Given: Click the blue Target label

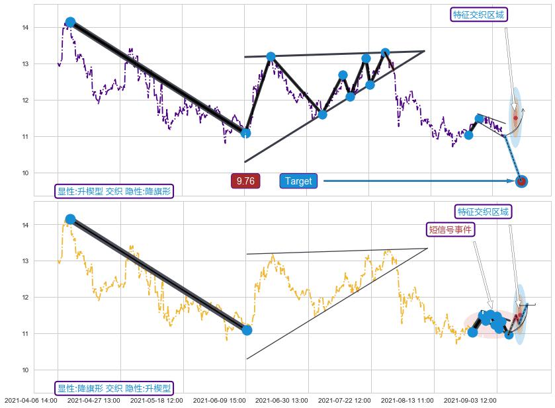Looking at the screenshot, I should click(298, 181).
